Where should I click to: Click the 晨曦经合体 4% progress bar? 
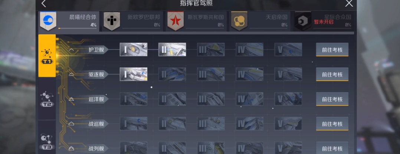77,29
